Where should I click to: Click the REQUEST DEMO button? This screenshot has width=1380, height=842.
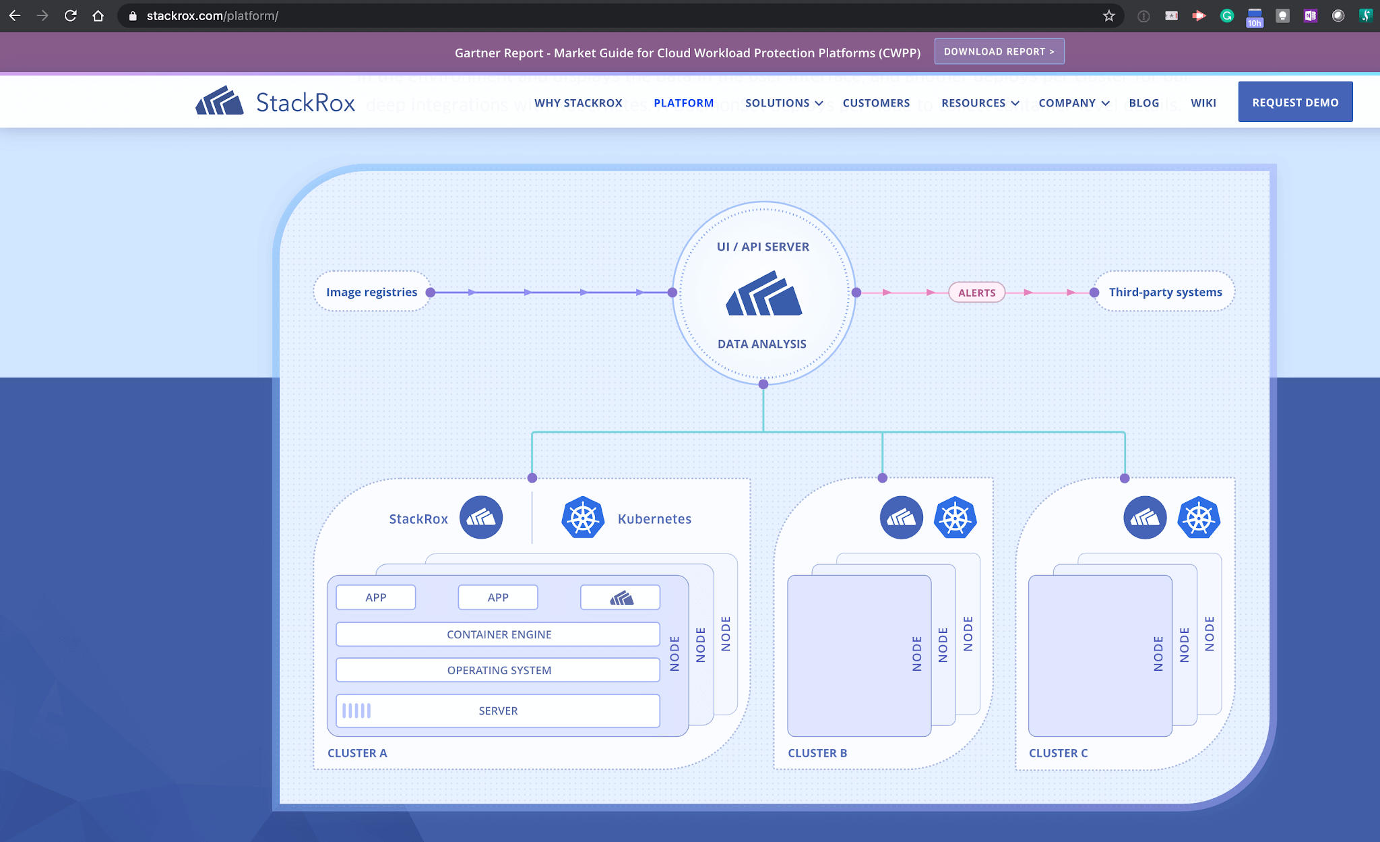1294,102
